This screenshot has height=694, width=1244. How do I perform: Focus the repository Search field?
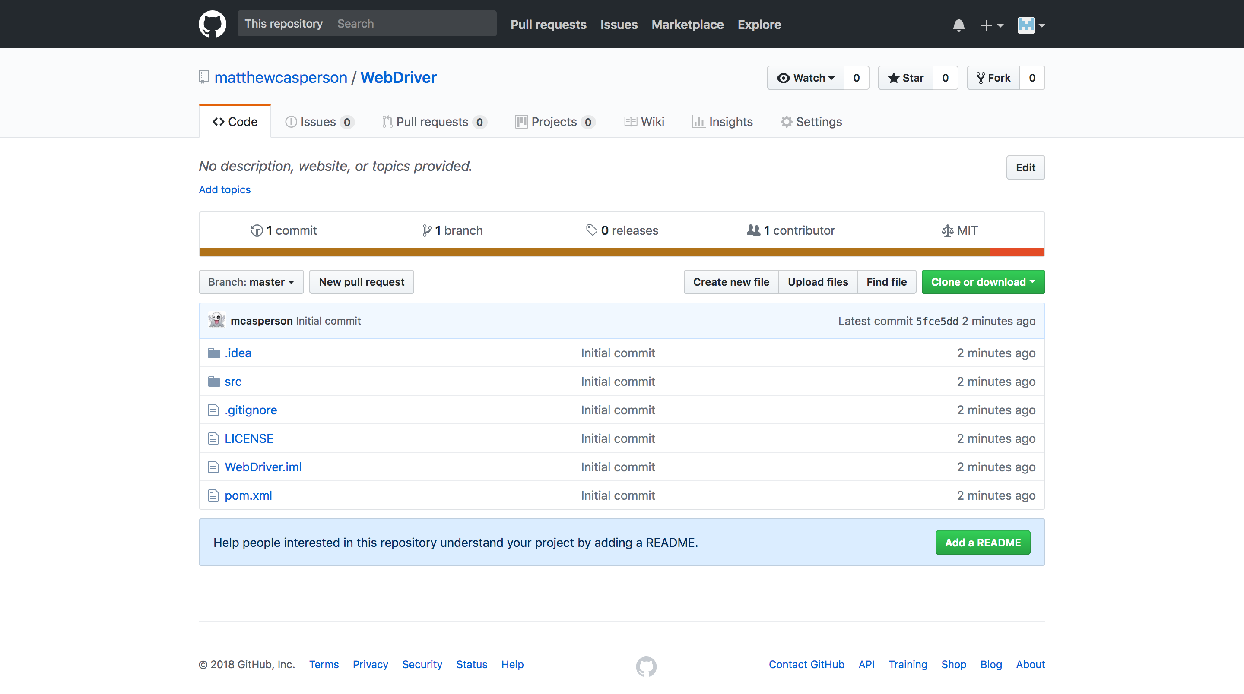[413, 24]
